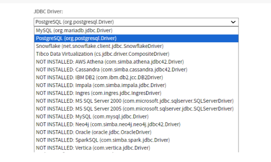The width and height of the screenshot is (271, 162).
Task: Choose NOT INSTALLED: SparkSQL driver
Action: 136,140
